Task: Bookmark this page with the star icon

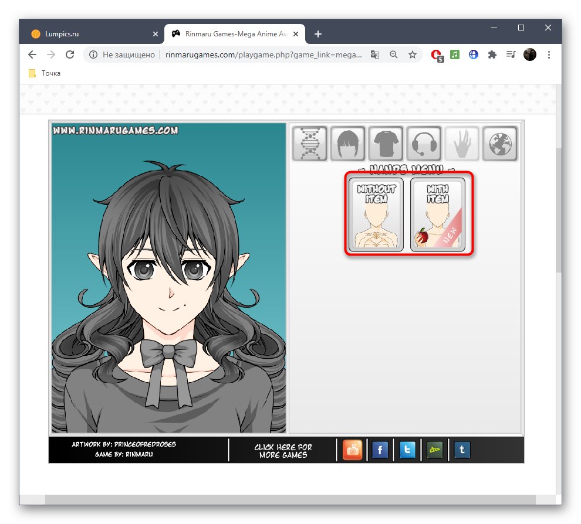Action: point(413,55)
